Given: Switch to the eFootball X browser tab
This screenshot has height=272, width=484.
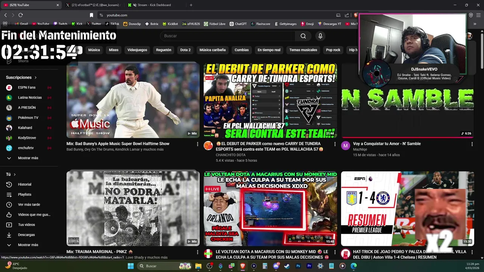Looking at the screenshot, I should pyautogui.click(x=93, y=5).
